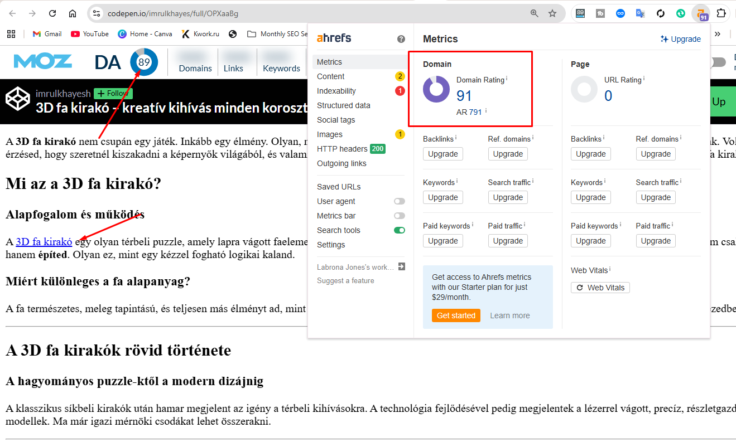Click the orange Get started button
The image size is (736, 447).
point(456,315)
